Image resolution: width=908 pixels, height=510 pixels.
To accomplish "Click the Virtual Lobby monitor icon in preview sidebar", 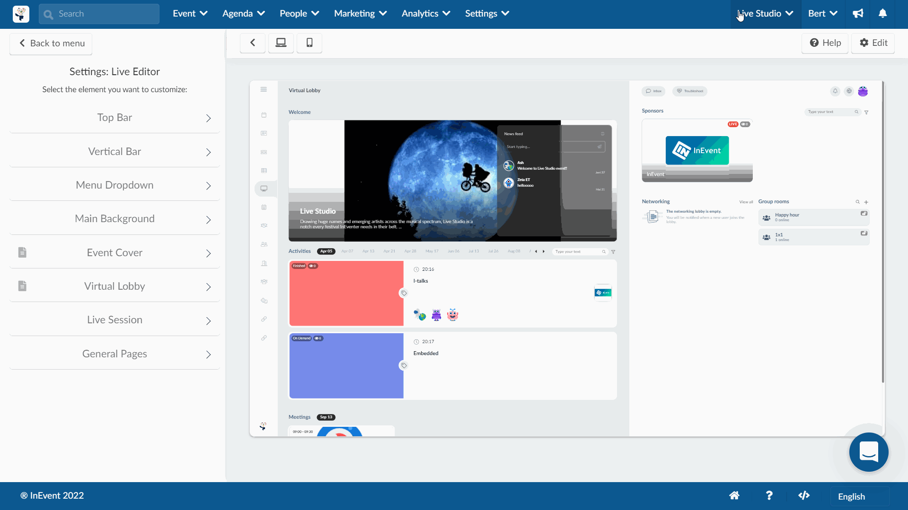I will [x=264, y=189].
